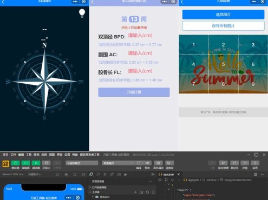Select grid tile number 1 of the image
The width and height of the screenshot is (268, 200).
coord(194,45)
